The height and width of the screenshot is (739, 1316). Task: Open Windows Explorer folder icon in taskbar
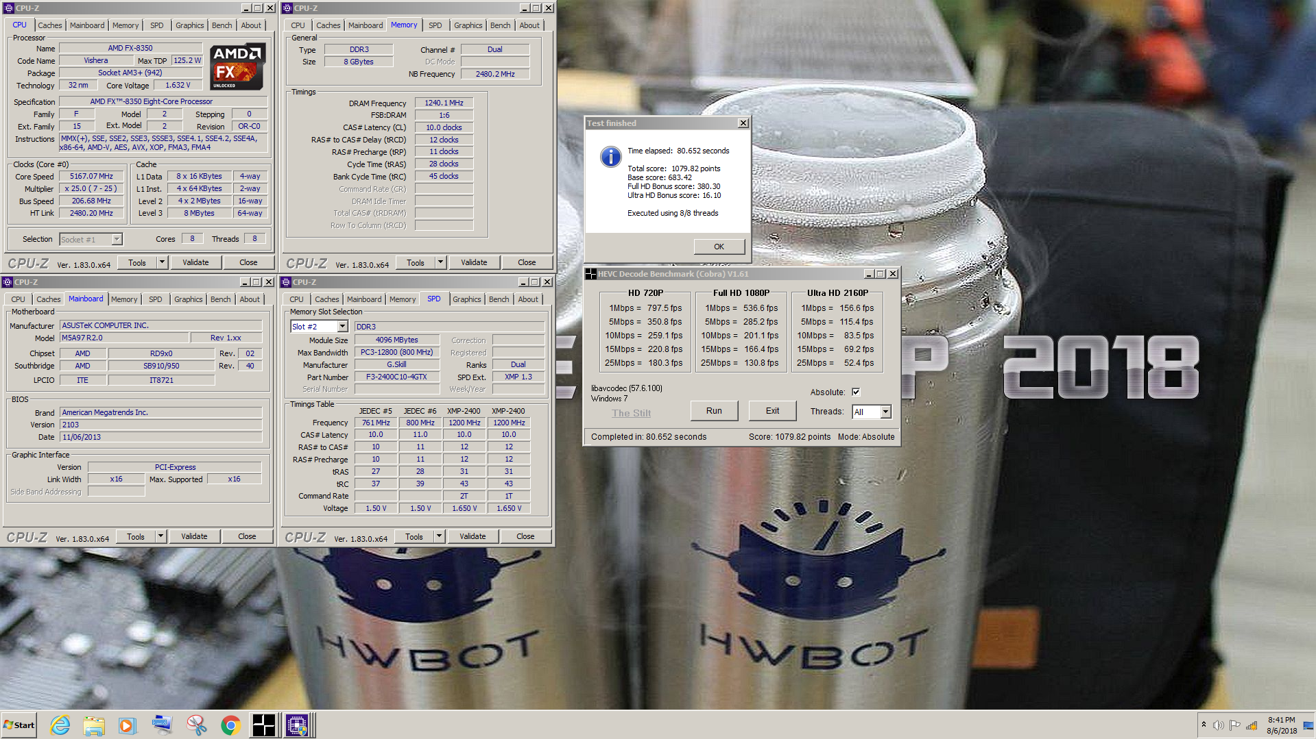94,725
